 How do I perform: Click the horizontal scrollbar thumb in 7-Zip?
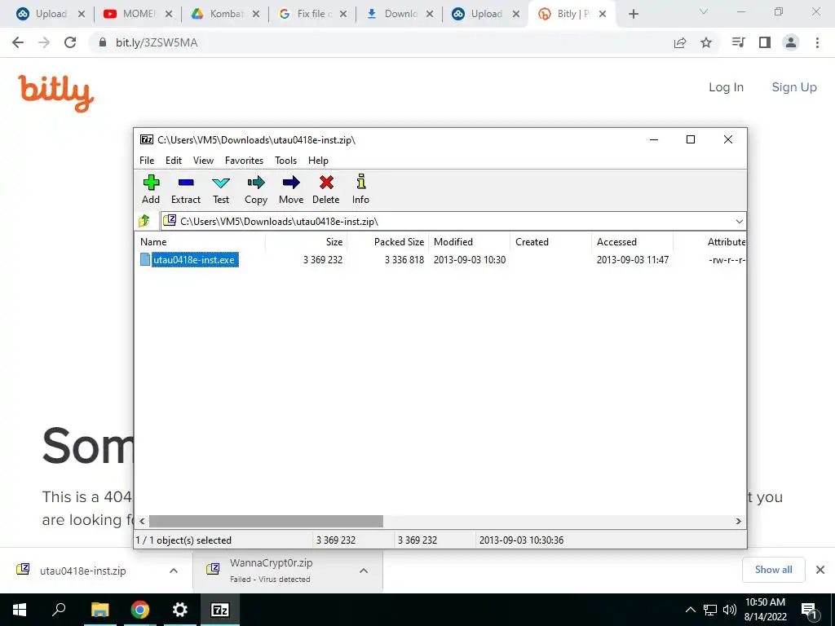pos(266,521)
